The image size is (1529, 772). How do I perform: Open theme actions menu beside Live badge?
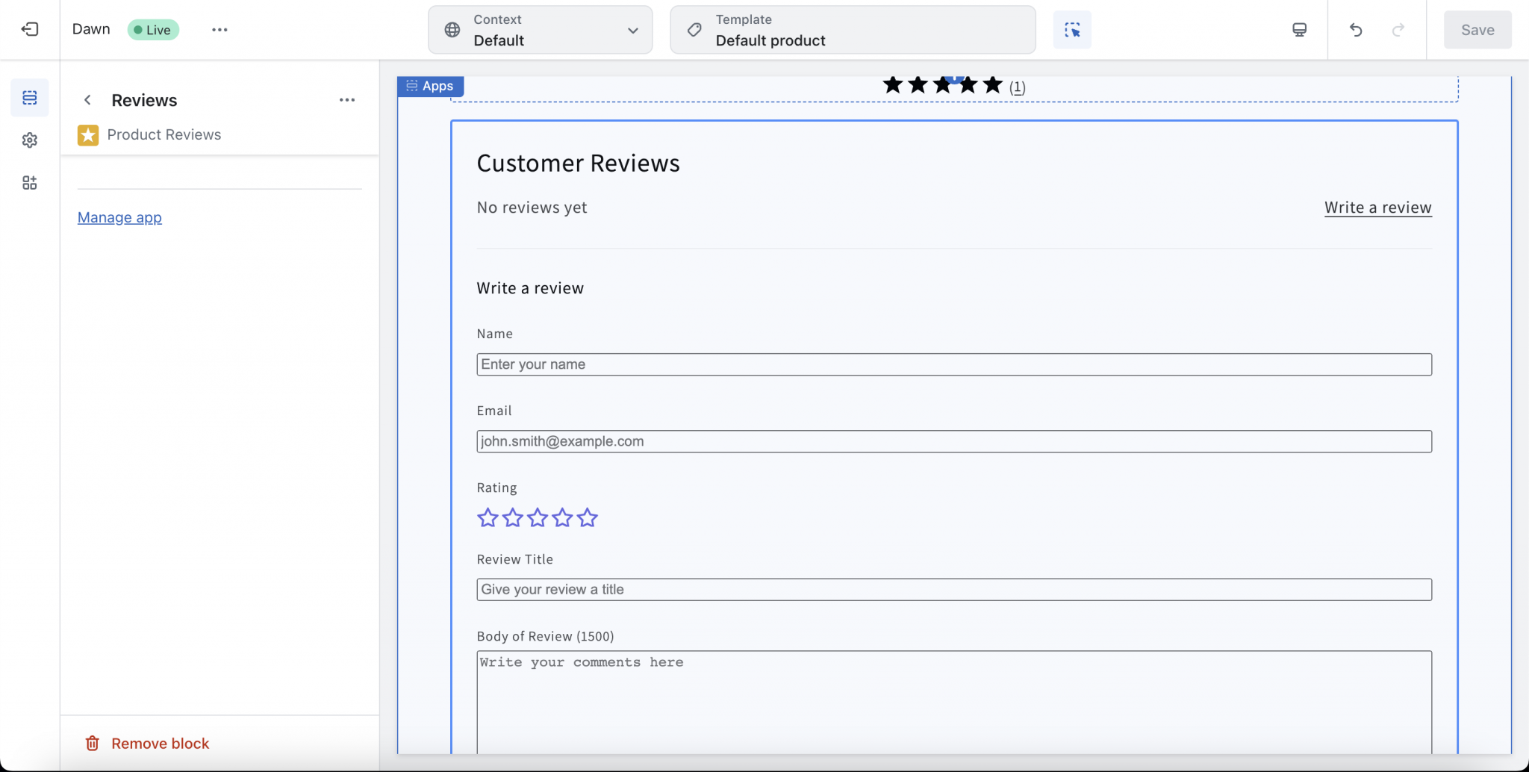[x=219, y=30]
